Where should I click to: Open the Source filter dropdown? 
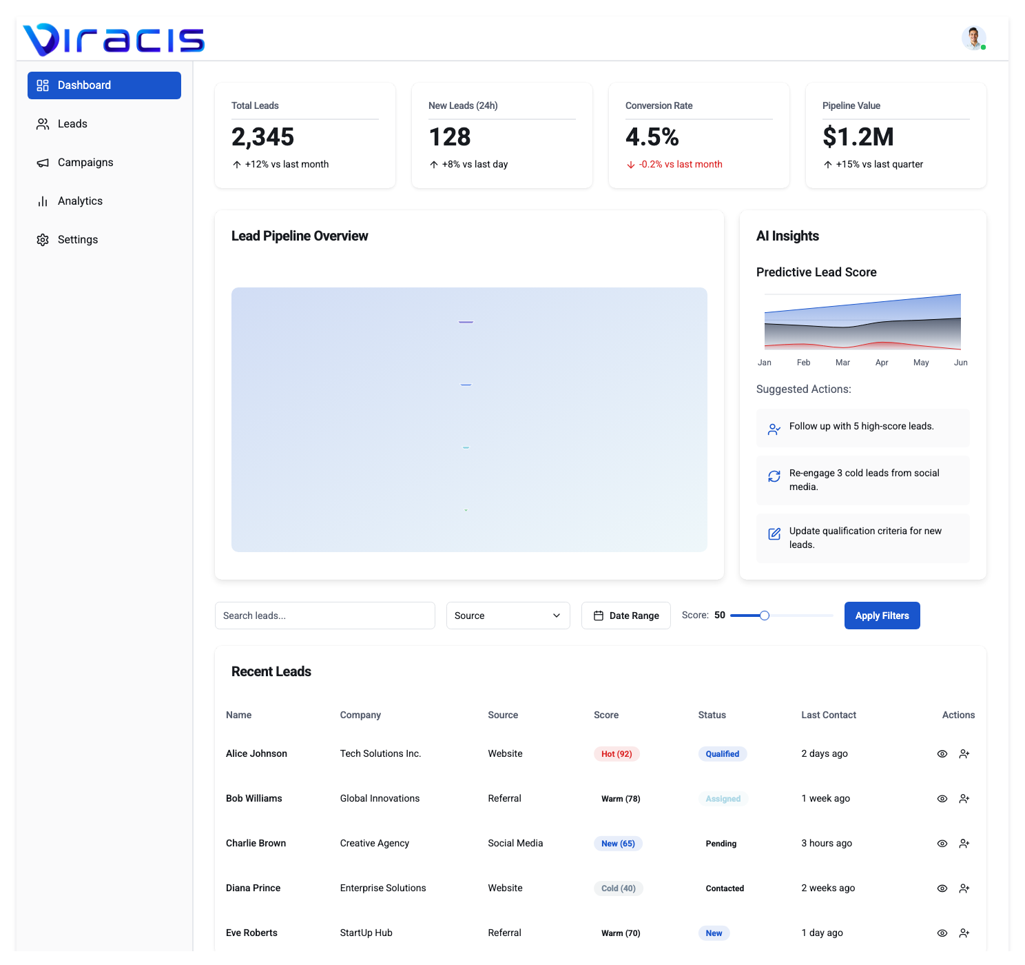point(508,615)
